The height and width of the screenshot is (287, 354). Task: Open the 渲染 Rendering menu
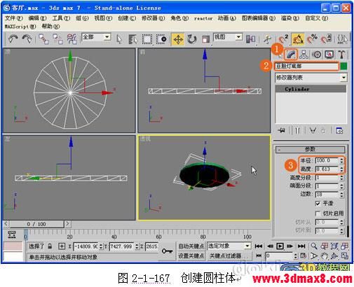290,18
